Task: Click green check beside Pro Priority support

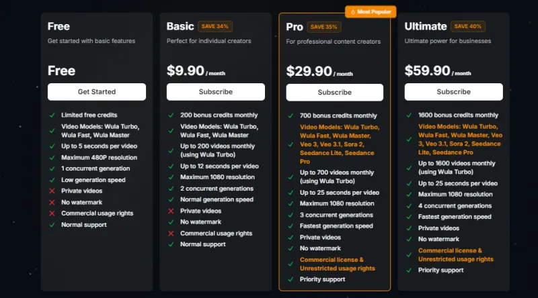Action: tap(291, 279)
